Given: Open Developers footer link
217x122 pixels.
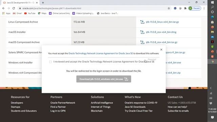Looking at the screenshot, I should coord(17,103).
